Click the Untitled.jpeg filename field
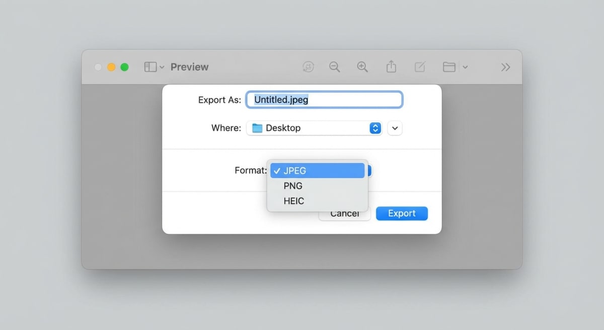 324,99
